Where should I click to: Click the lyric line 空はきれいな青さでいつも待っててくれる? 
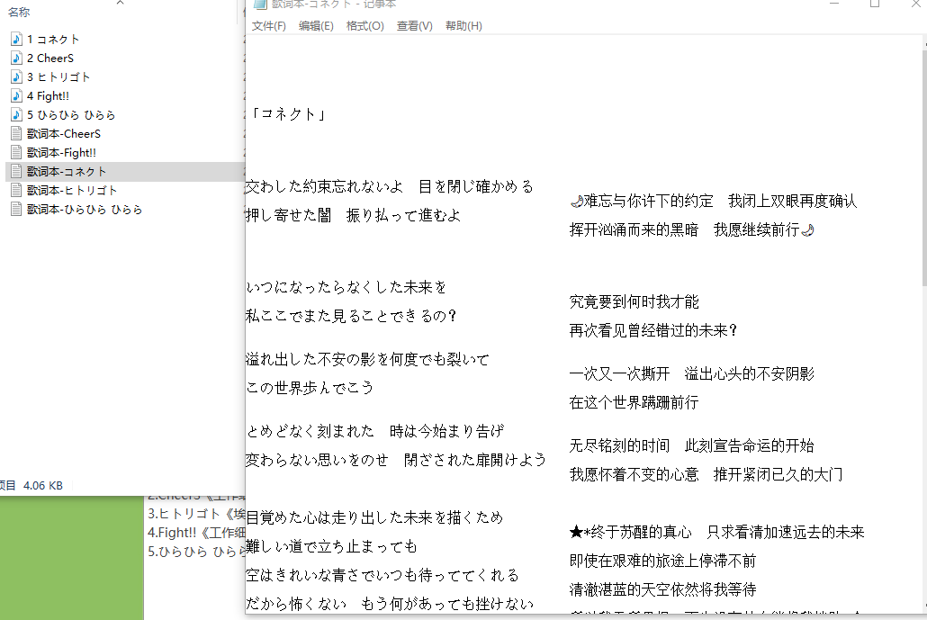pos(382,575)
